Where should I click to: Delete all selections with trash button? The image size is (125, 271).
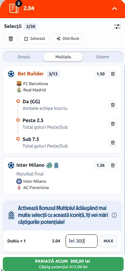click(11, 39)
